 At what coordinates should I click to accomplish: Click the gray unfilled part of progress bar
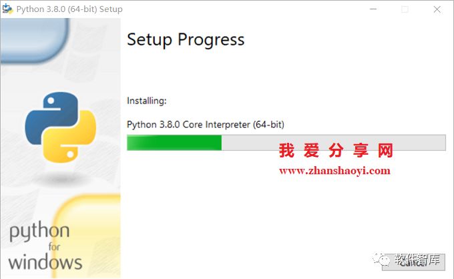[x=334, y=143]
